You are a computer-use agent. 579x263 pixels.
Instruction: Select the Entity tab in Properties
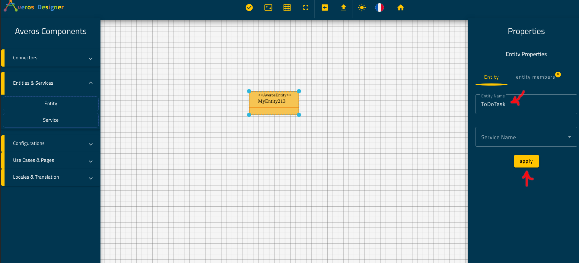coord(491,77)
